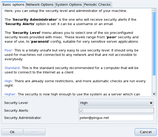This screenshot has height=137, width=158.
Task: Switch to the Basic options tab
Action: tap(13, 5)
